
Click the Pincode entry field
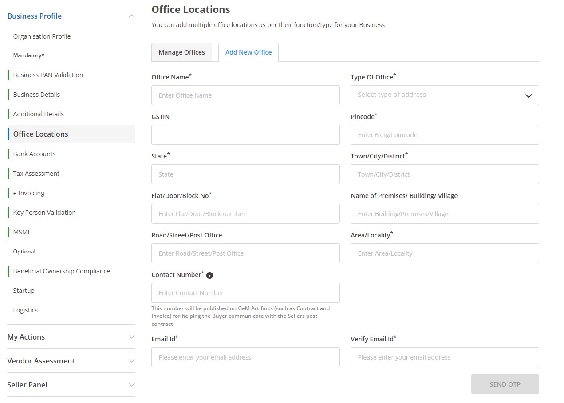coord(444,134)
